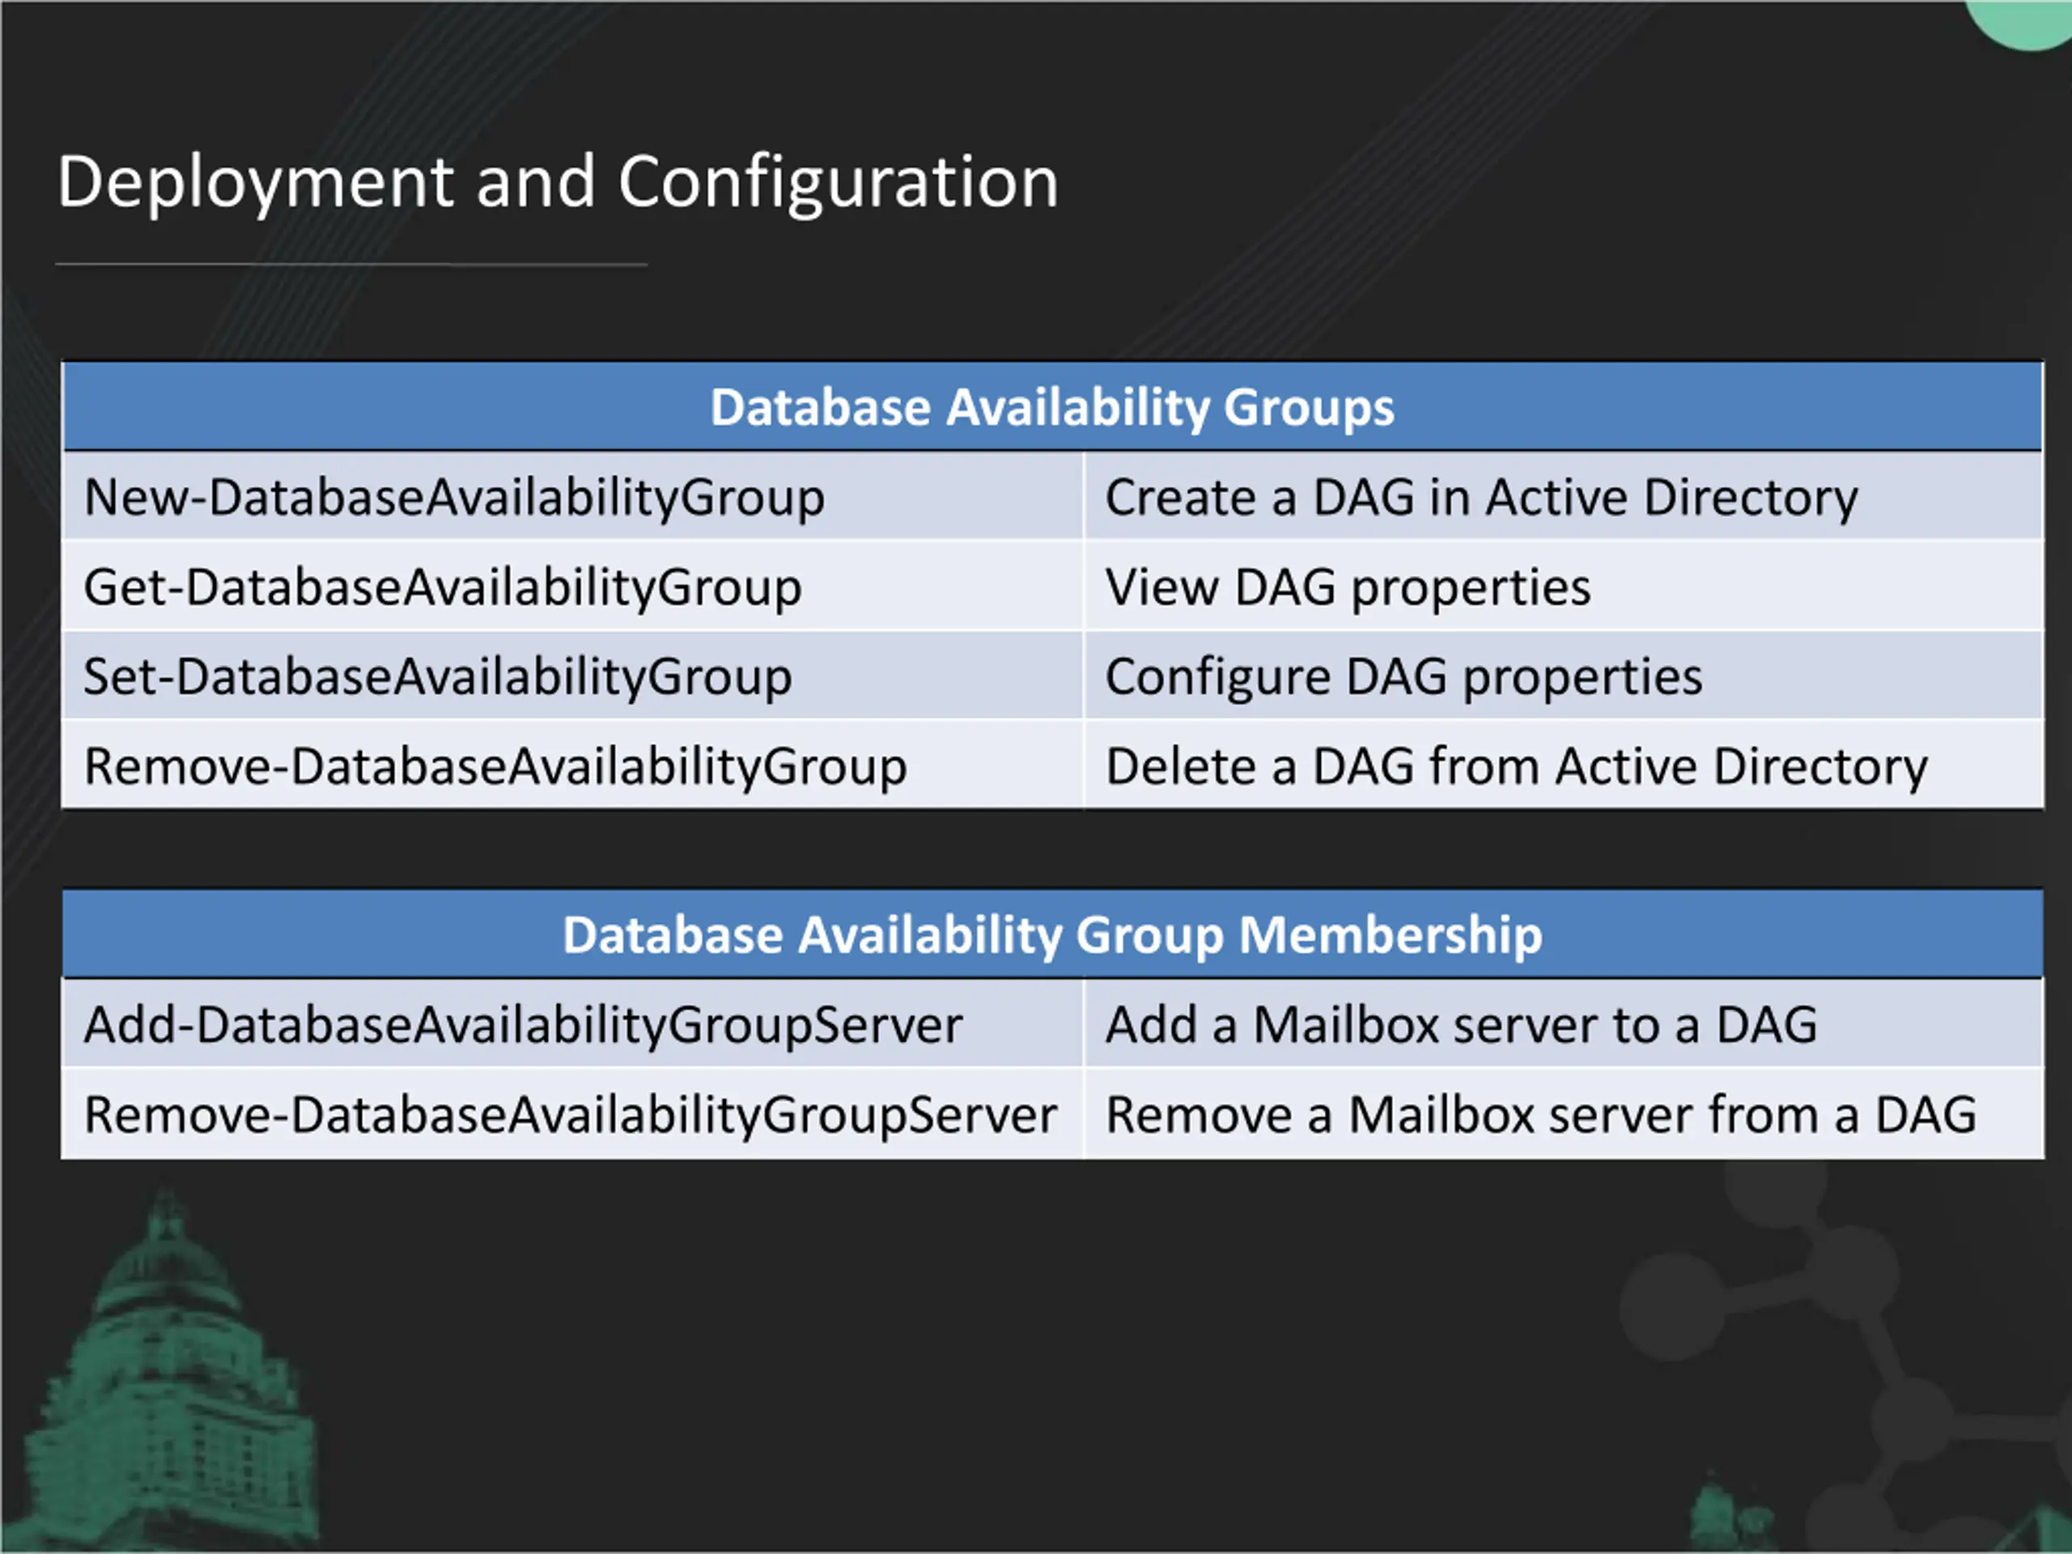This screenshot has width=2072, height=1554.
Task: Select the Database Availability Groups table header
Action: [x=1052, y=407]
